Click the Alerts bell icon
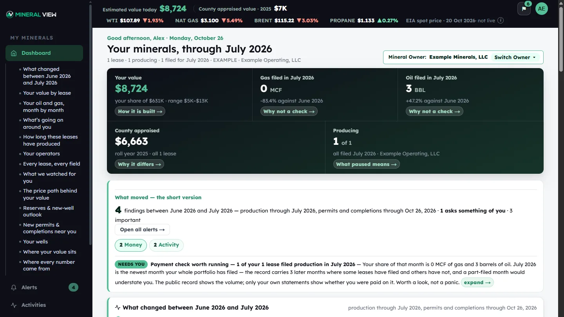The image size is (564, 317). (x=14, y=288)
